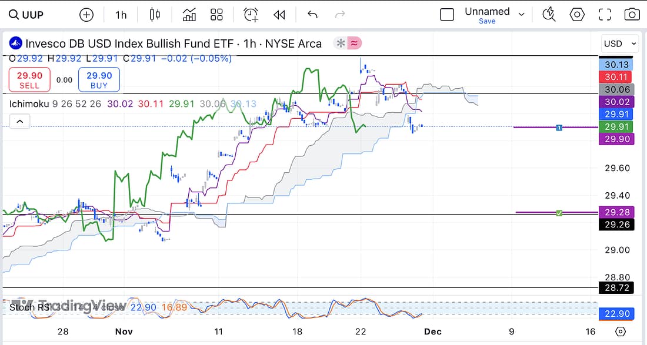The image size is (647, 345).
Task: Toggle fullscreen mode
Action: 605,15
